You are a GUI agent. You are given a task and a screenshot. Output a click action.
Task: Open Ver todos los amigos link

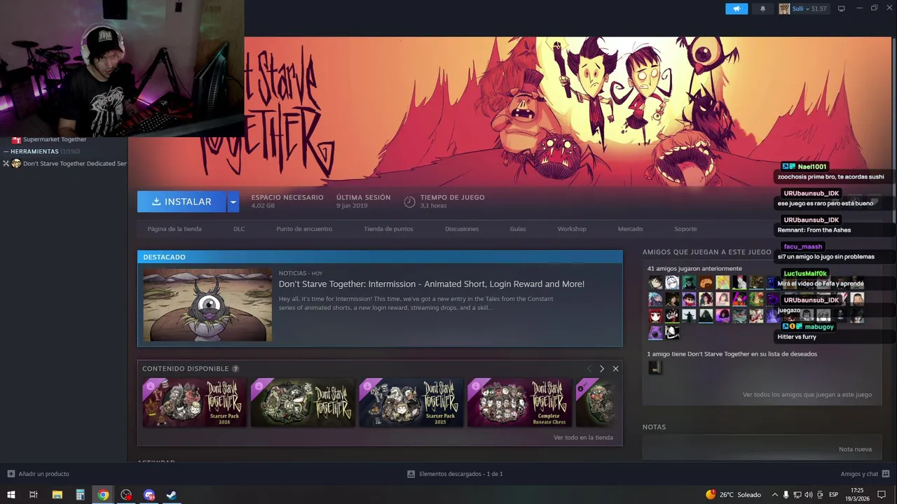pos(807,395)
